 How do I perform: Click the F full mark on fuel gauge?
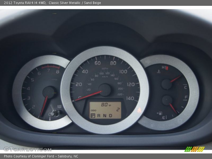click(x=186, y=97)
